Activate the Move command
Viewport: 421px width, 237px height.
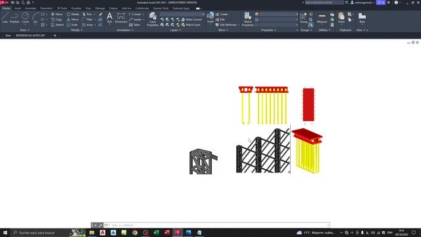click(57, 14)
